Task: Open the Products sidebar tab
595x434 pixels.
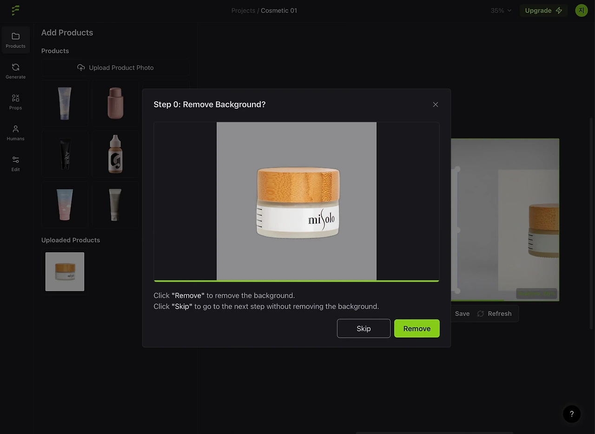Action: 16,40
